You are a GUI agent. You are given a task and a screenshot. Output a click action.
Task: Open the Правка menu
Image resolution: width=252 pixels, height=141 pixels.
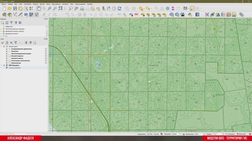tap(10, 4)
